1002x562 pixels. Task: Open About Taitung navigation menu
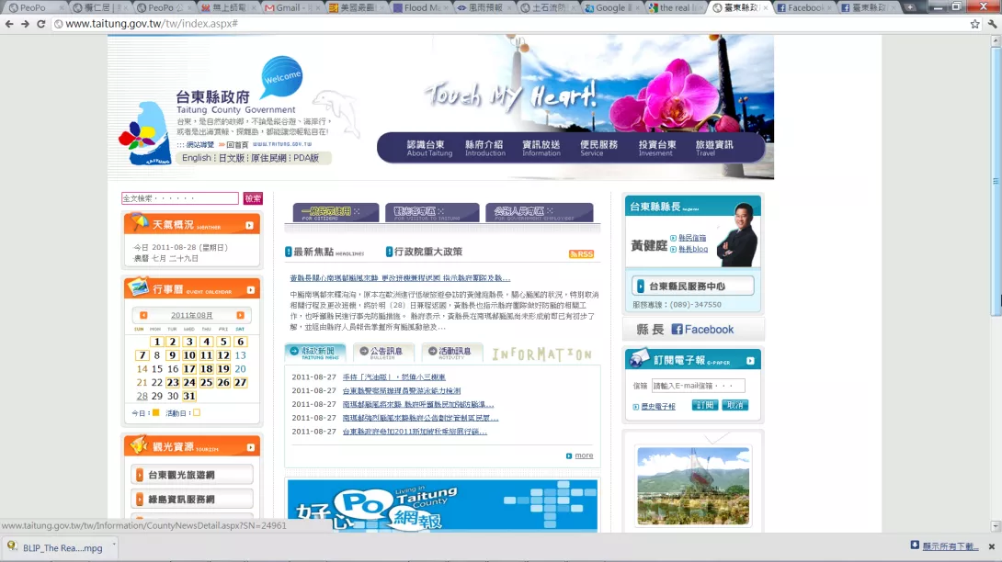(x=429, y=148)
